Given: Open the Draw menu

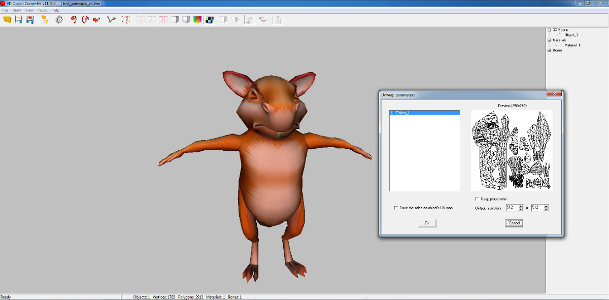Looking at the screenshot, I should point(17,10).
